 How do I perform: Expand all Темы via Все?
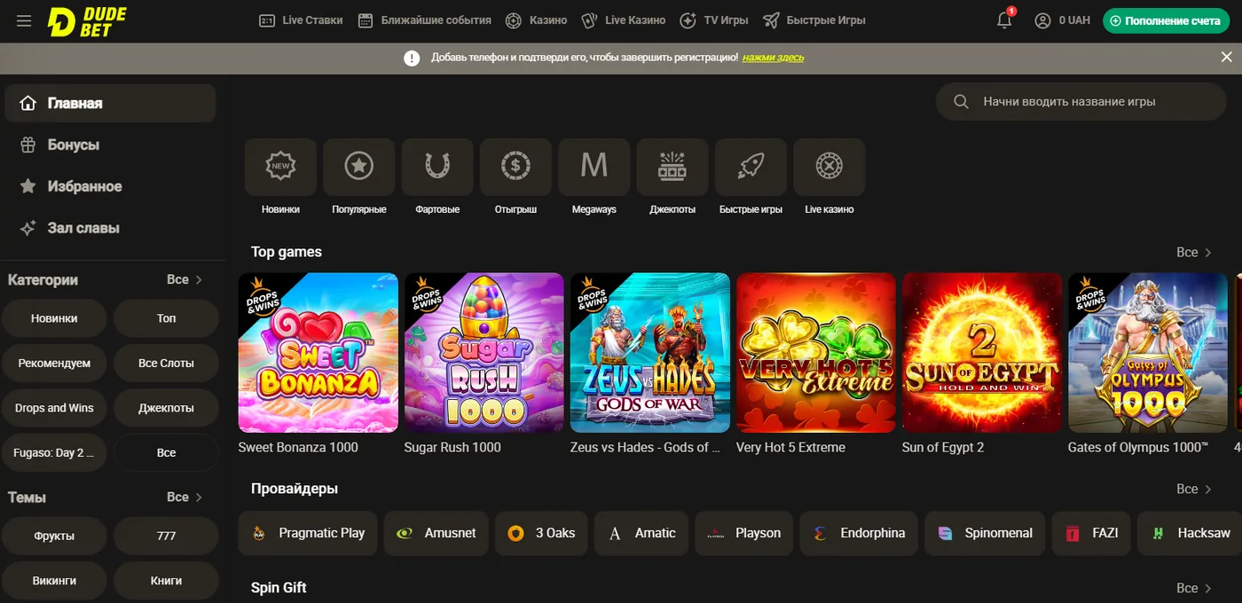click(x=185, y=497)
